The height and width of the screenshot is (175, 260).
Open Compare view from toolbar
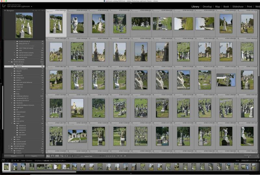coord(57,156)
